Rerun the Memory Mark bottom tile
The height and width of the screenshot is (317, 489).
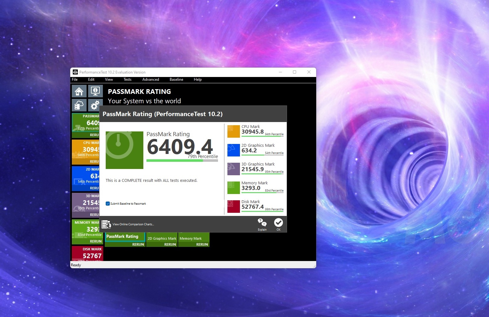pos(202,244)
